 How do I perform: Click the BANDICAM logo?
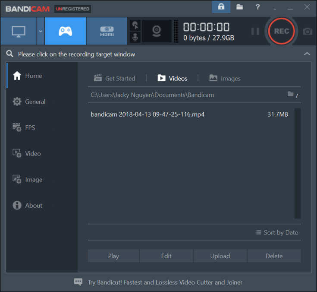click(x=28, y=9)
